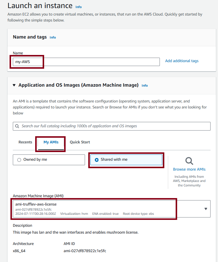Open the Browse more AMIs link
The height and width of the screenshot is (262, 218).
tap(189, 169)
